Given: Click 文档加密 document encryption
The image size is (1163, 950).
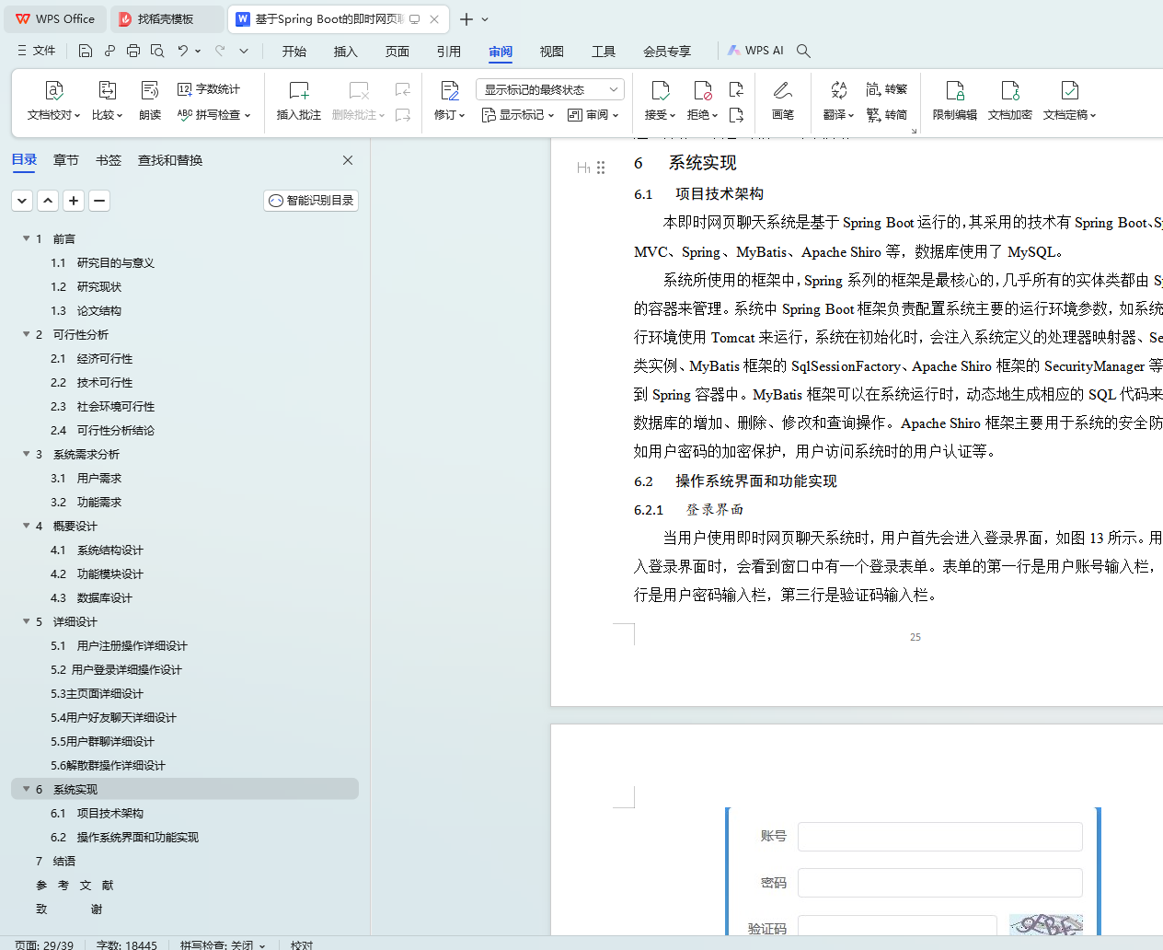Looking at the screenshot, I should click(1010, 101).
